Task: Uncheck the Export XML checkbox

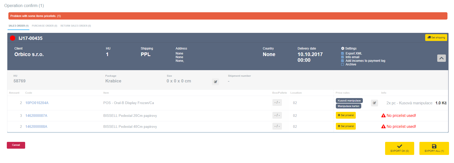Action: pos(342,53)
